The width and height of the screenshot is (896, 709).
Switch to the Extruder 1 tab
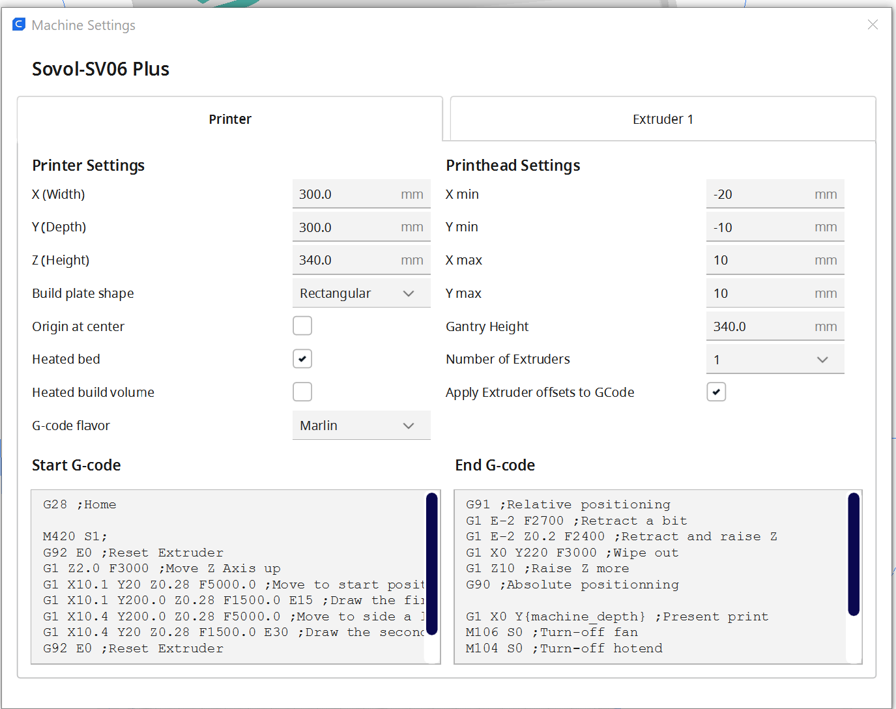pyautogui.click(x=663, y=119)
